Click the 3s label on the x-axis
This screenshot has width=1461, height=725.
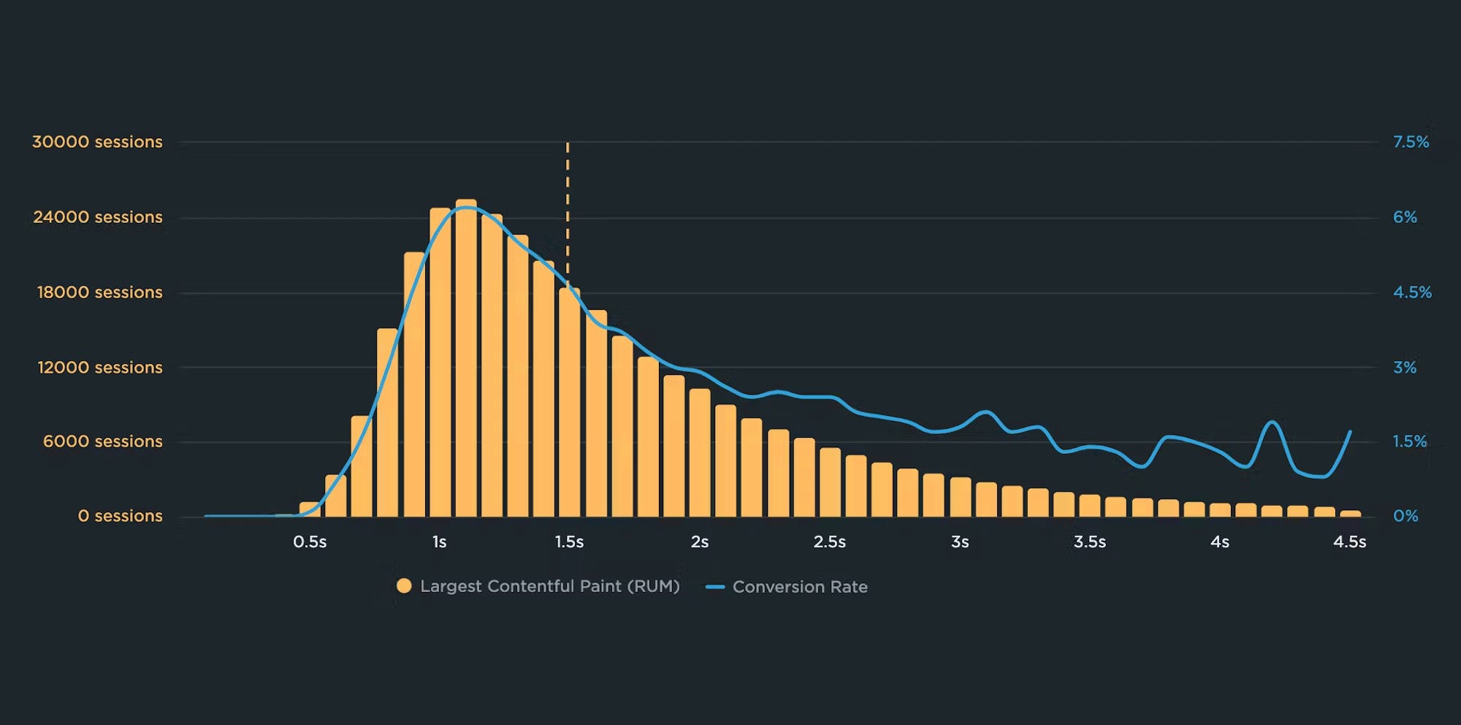(960, 542)
